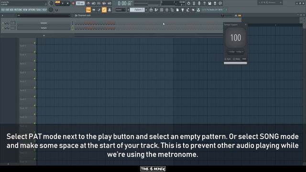Click the project document icon in toolbar

coord(177,10)
